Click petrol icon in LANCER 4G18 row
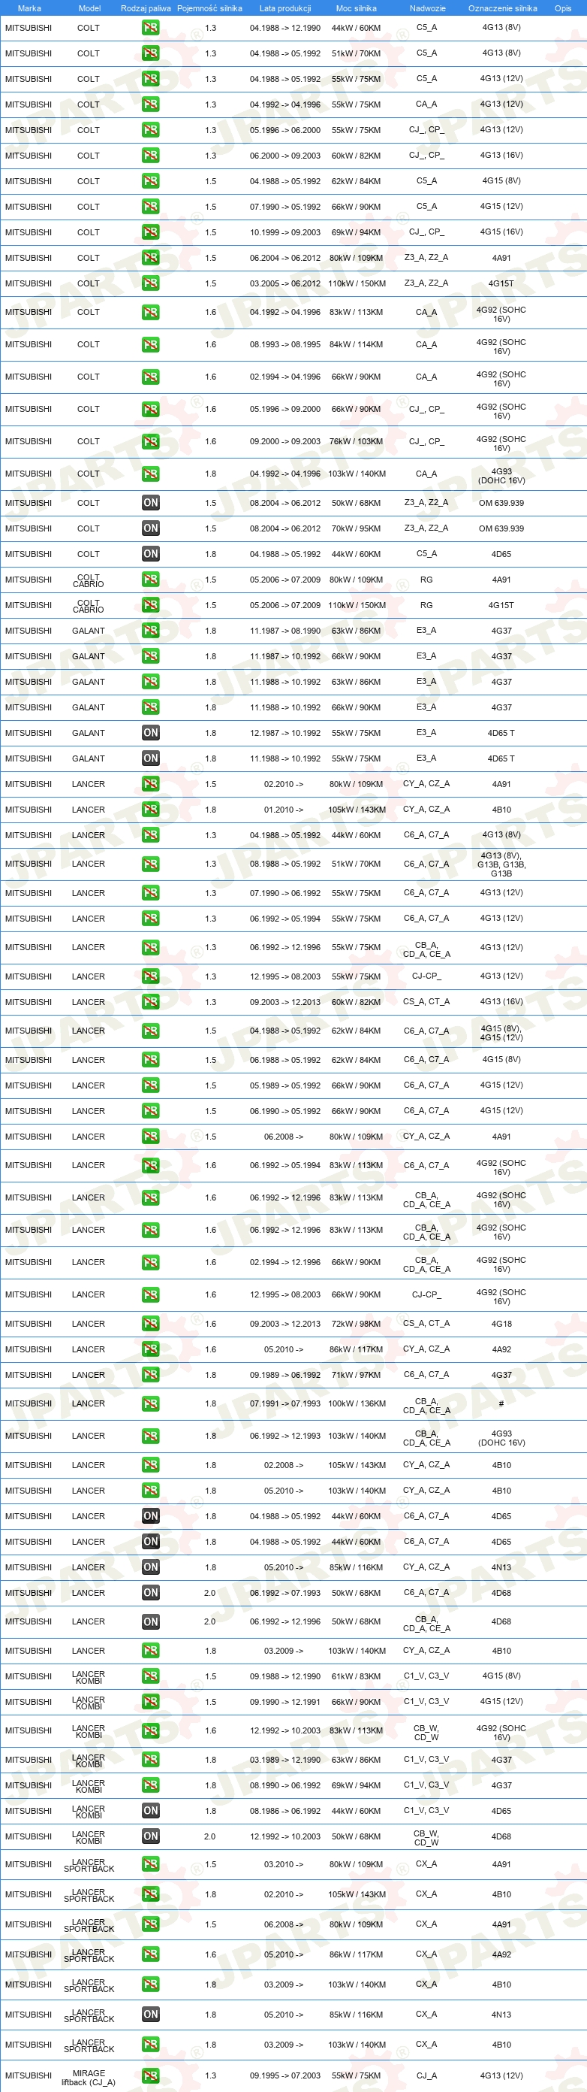The height and width of the screenshot is (2092, 587). [x=150, y=1324]
